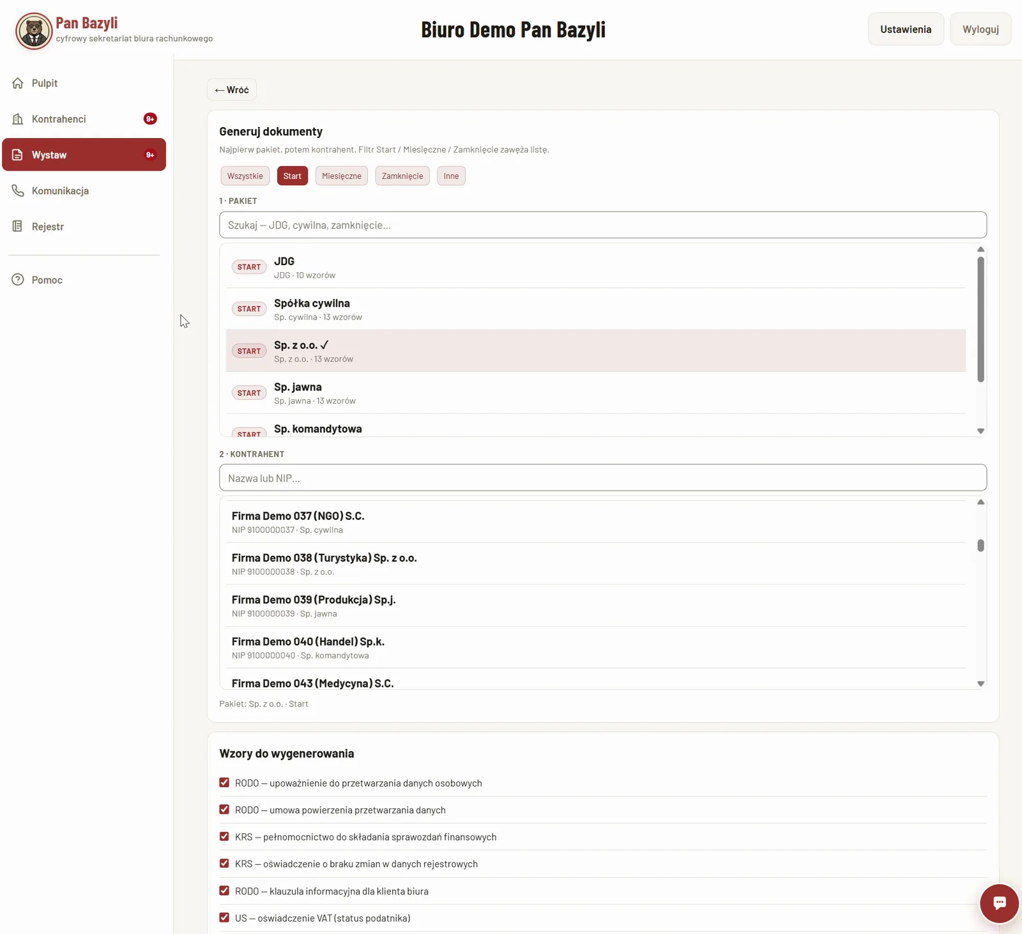Open the chat bubble widget
The width and height of the screenshot is (1022, 934).
coord(999,903)
